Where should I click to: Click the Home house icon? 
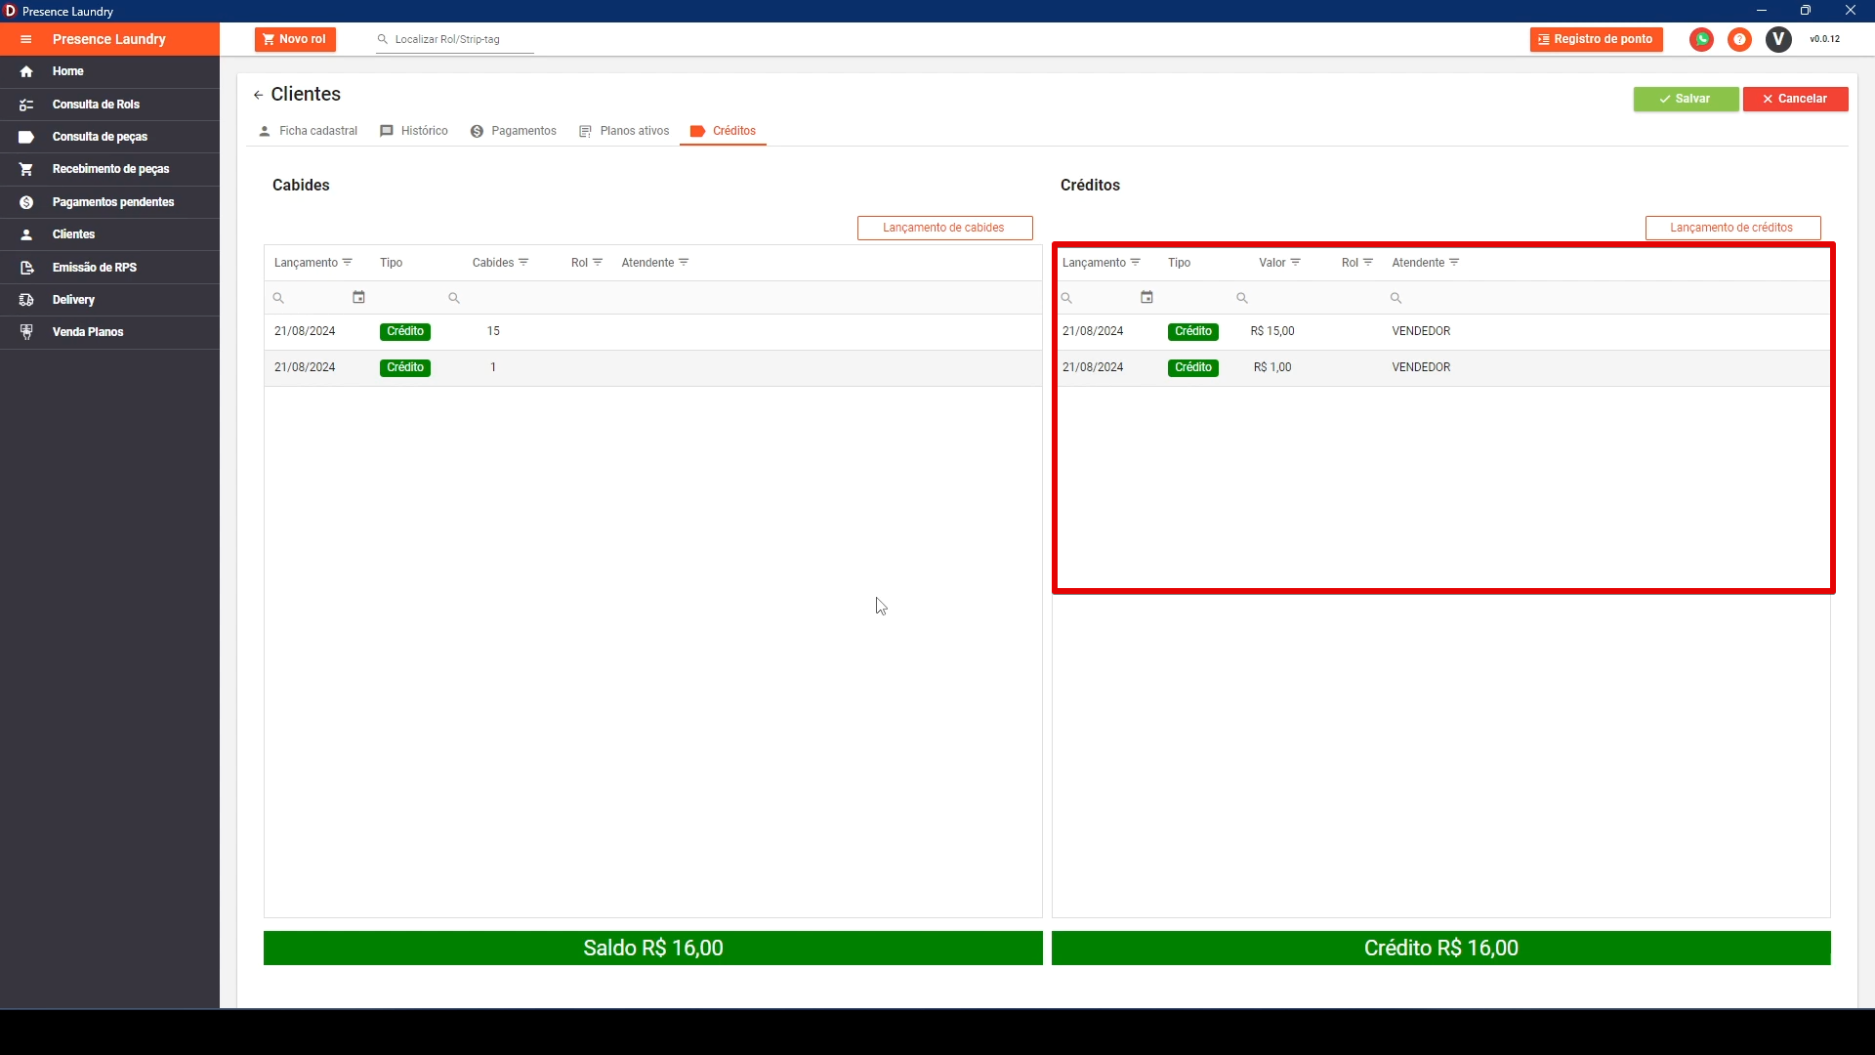(x=26, y=71)
